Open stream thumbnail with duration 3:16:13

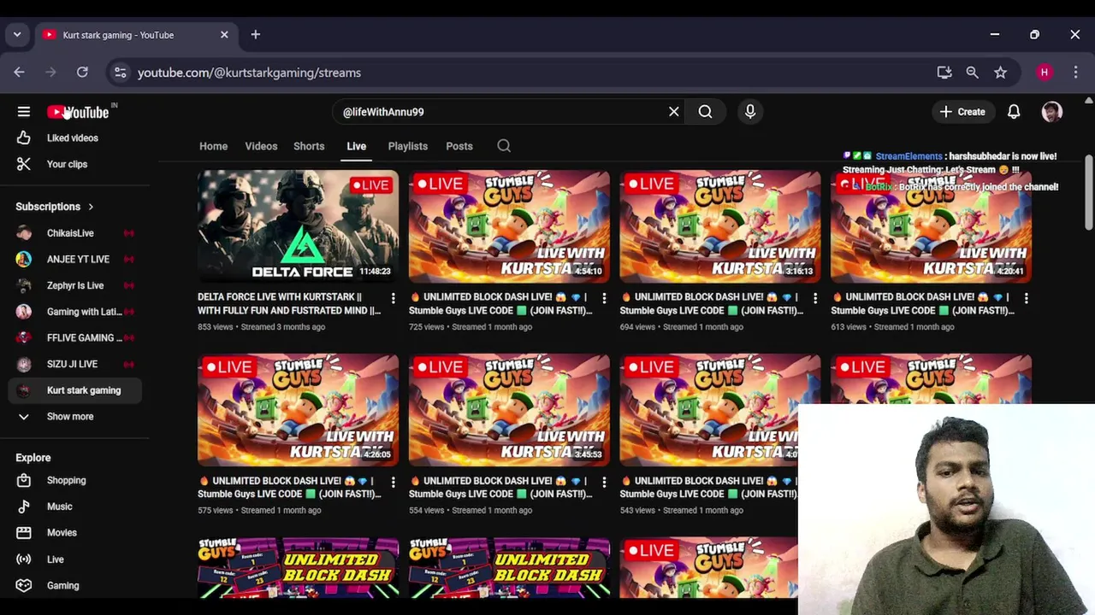pyautogui.click(x=720, y=226)
